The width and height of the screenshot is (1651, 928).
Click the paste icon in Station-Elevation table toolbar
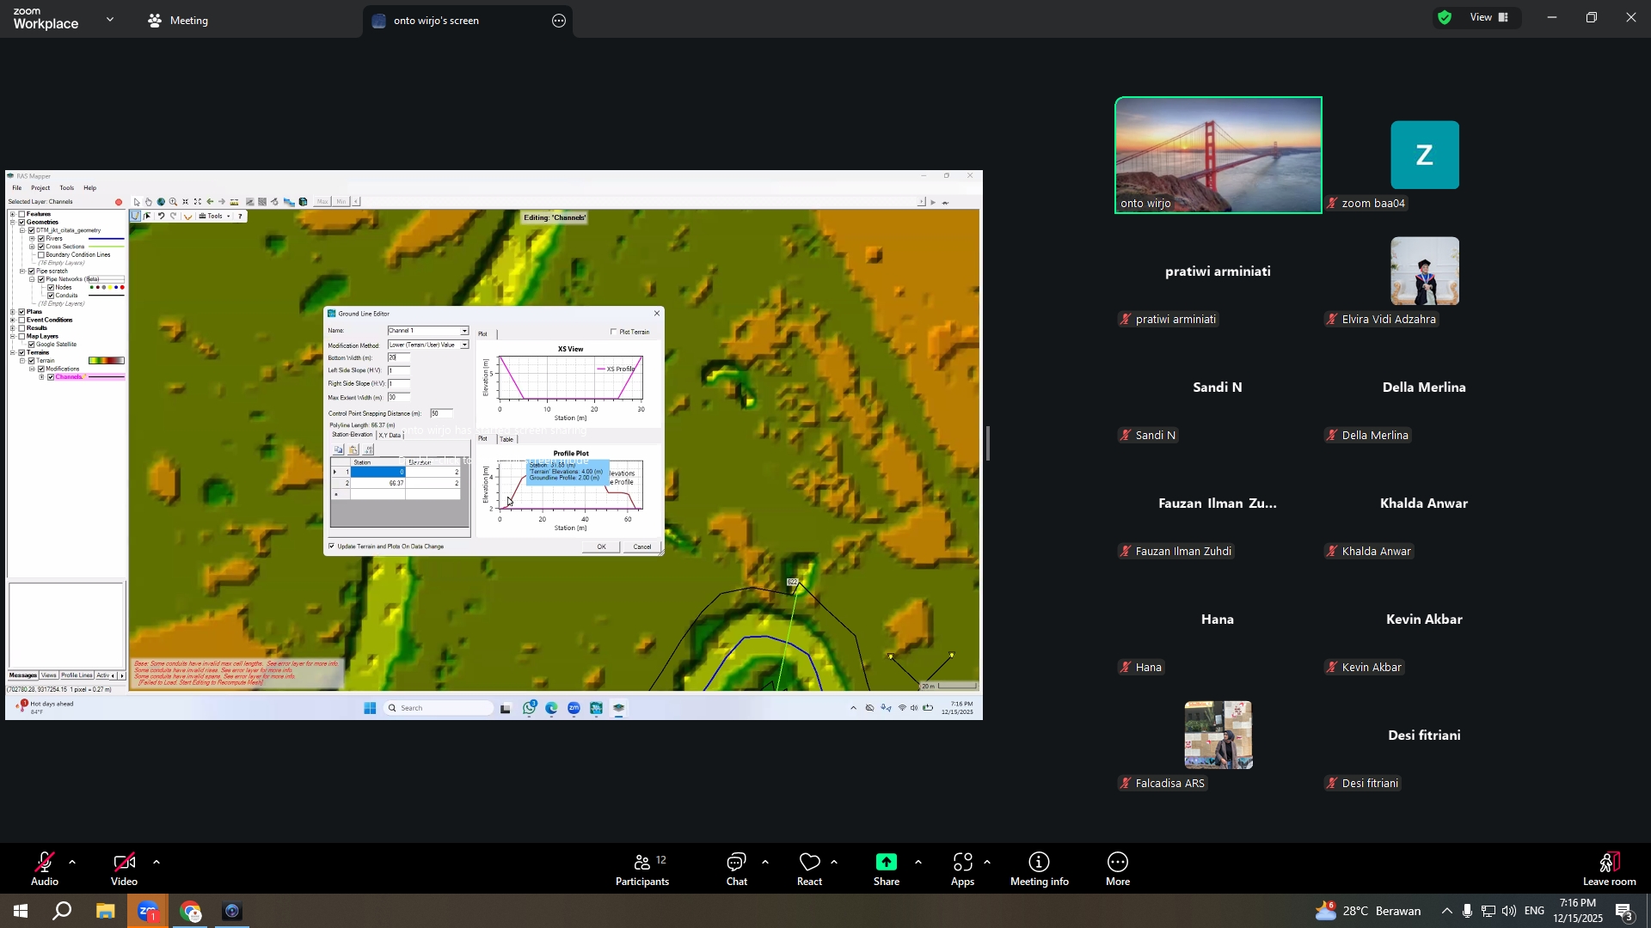(353, 449)
